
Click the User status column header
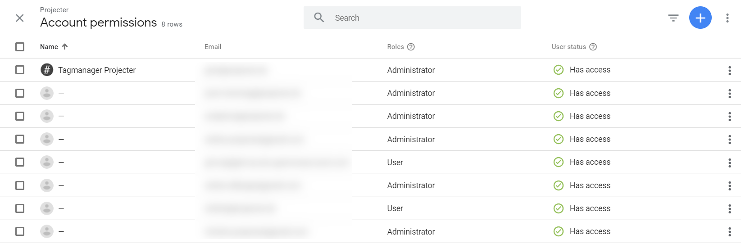point(569,47)
